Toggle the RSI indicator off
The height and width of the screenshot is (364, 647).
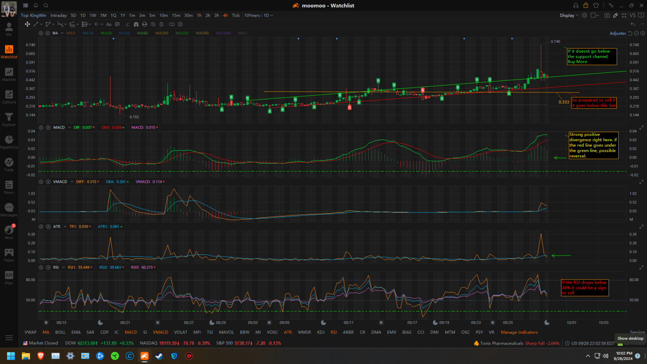[x=334, y=332]
